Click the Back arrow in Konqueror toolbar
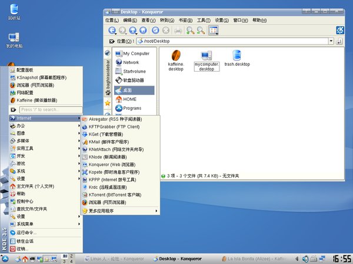 click(x=111, y=31)
